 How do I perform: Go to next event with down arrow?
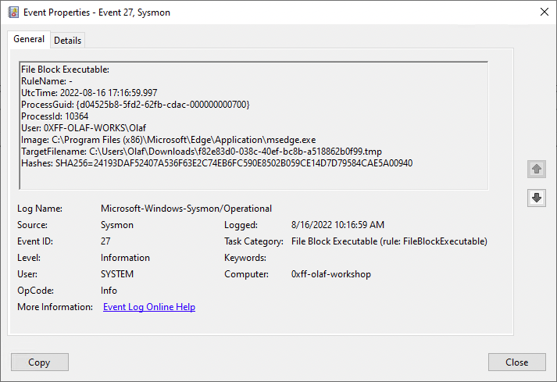(x=536, y=198)
